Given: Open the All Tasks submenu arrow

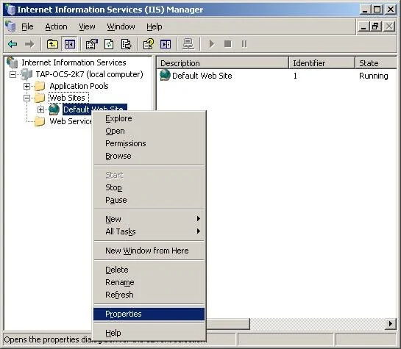Looking at the screenshot, I should click(x=198, y=231).
